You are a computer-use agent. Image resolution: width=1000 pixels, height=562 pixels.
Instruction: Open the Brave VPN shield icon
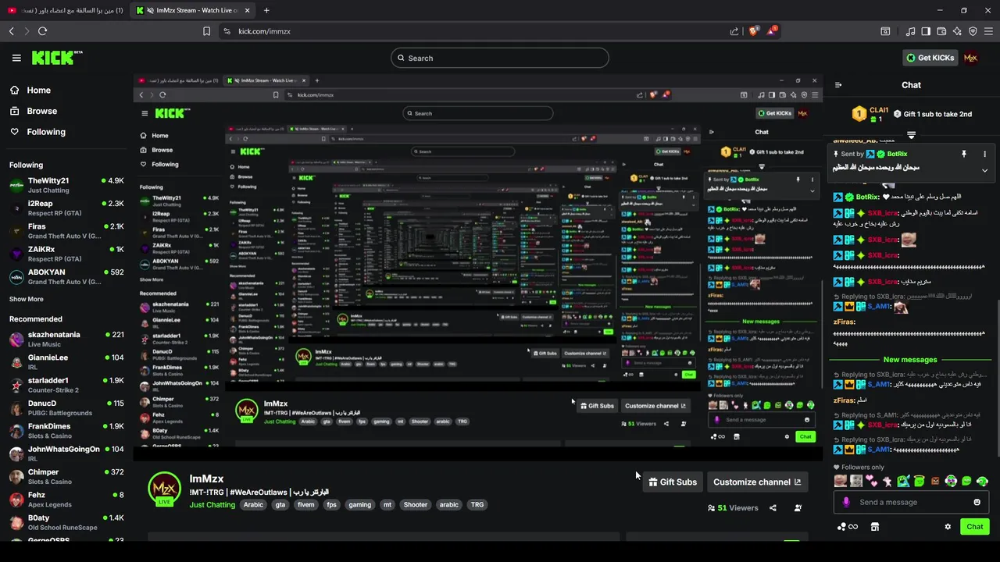(x=973, y=31)
